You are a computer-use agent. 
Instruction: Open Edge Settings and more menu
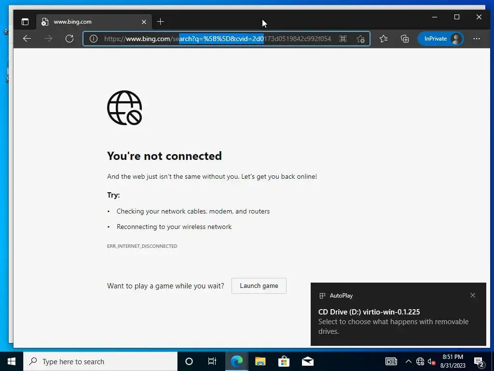coord(476,39)
